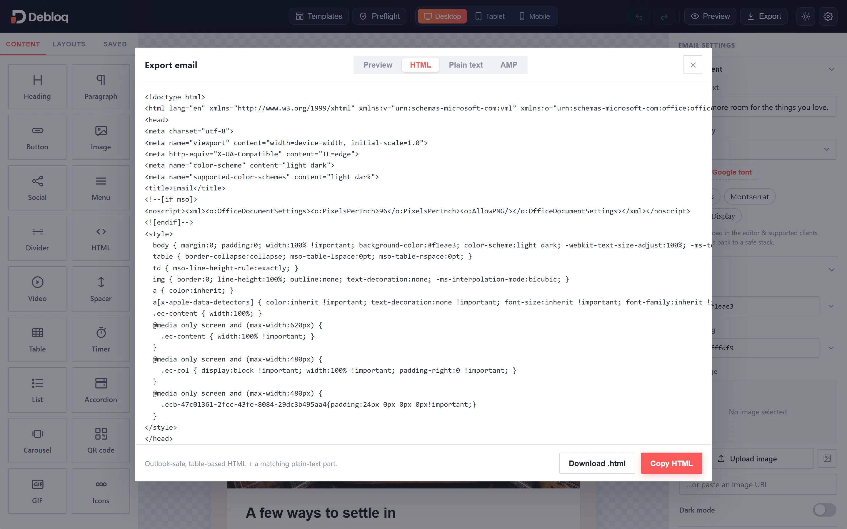Switch to Mobile view

pos(534,16)
